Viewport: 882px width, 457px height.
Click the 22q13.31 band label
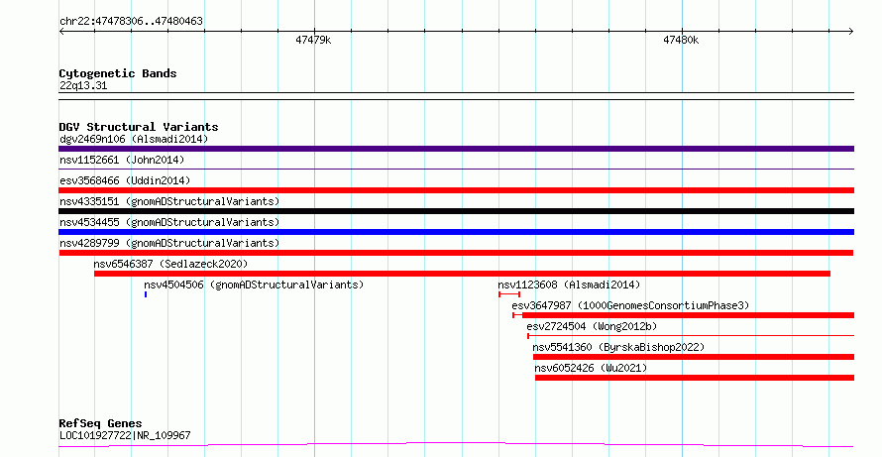(83, 86)
